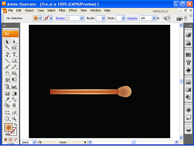Viewport: 194px width, 146px height.
Task: Open the zoom level dropdown at bottom
Action: (34, 143)
